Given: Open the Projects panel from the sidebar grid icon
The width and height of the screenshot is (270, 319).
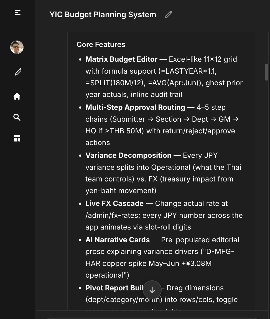Looking at the screenshot, I should [17, 138].
